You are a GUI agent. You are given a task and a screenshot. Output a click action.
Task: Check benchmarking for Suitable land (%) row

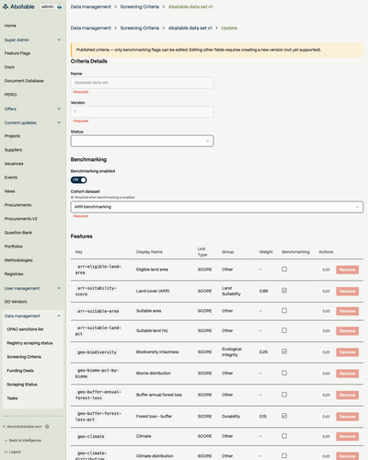284,330
